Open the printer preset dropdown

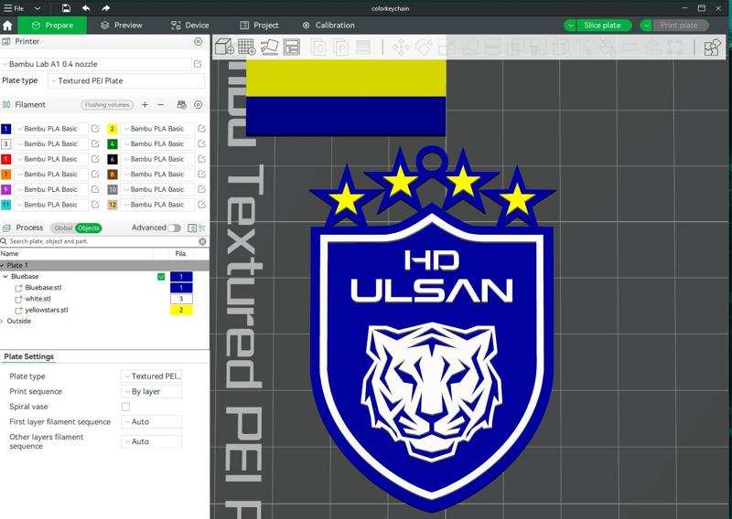click(x=96, y=64)
